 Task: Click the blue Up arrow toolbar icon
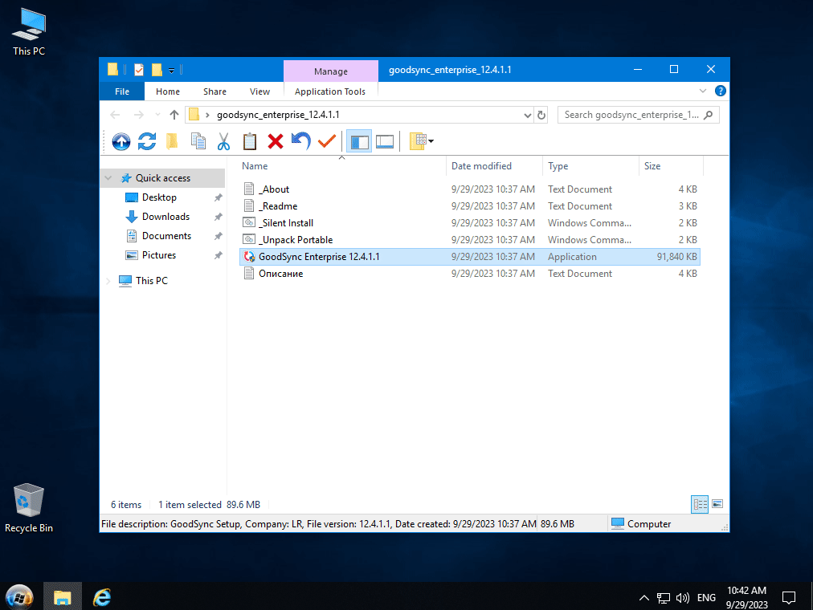coord(121,141)
